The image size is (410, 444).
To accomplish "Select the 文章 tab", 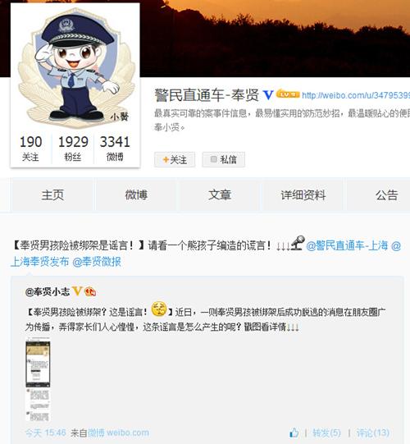I will pyautogui.click(x=220, y=195).
